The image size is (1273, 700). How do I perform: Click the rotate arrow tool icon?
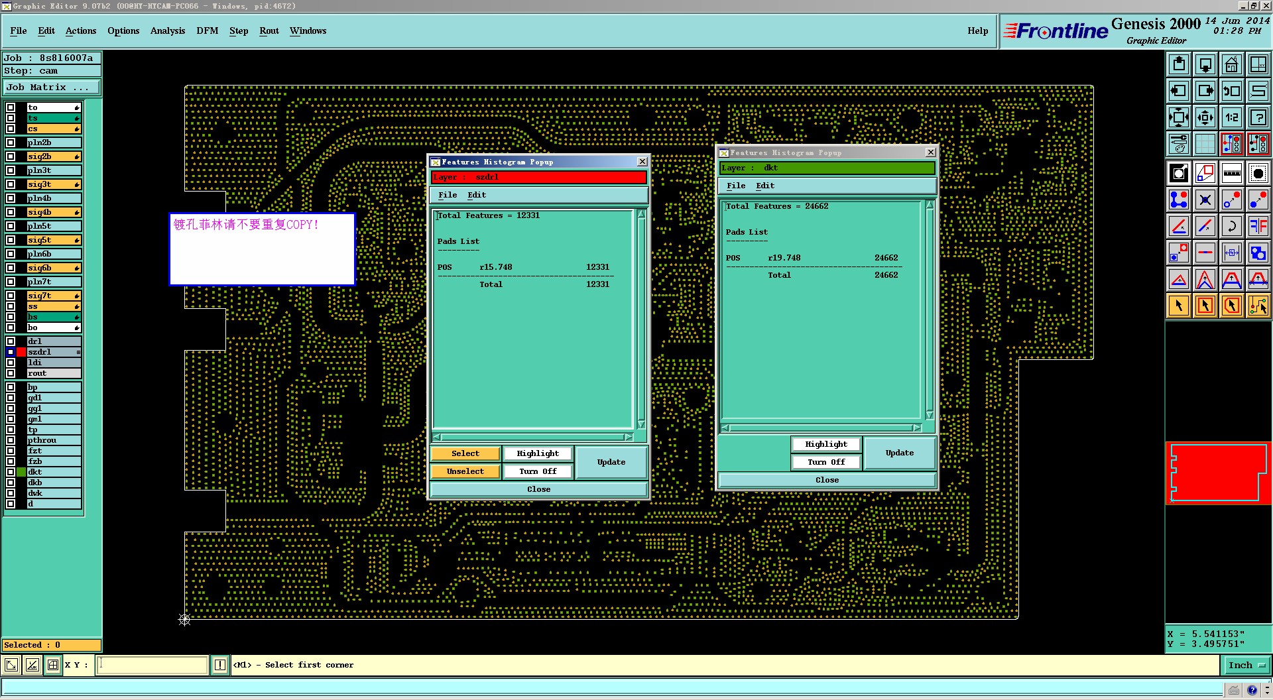1231,226
